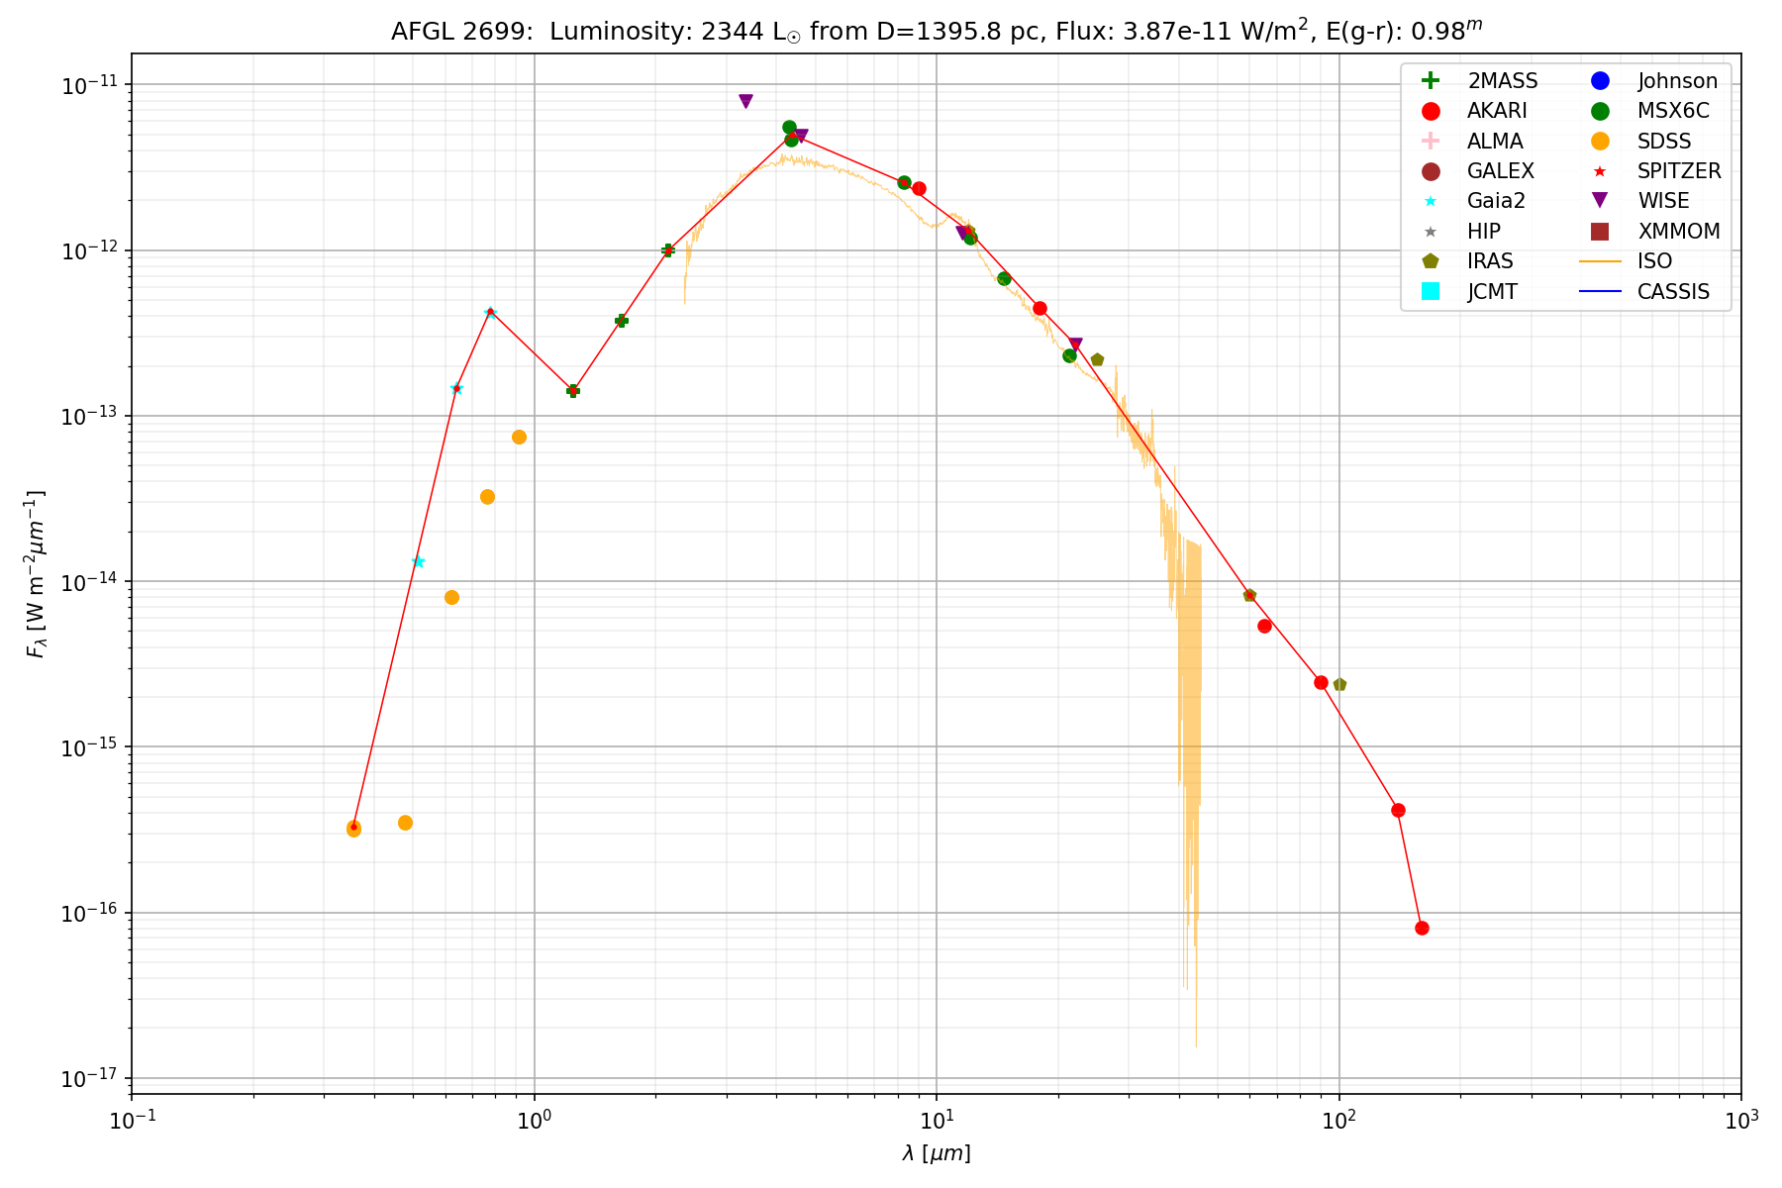Click the MSX6C legend text label
1782x1188 pixels.
pyautogui.click(x=1673, y=111)
